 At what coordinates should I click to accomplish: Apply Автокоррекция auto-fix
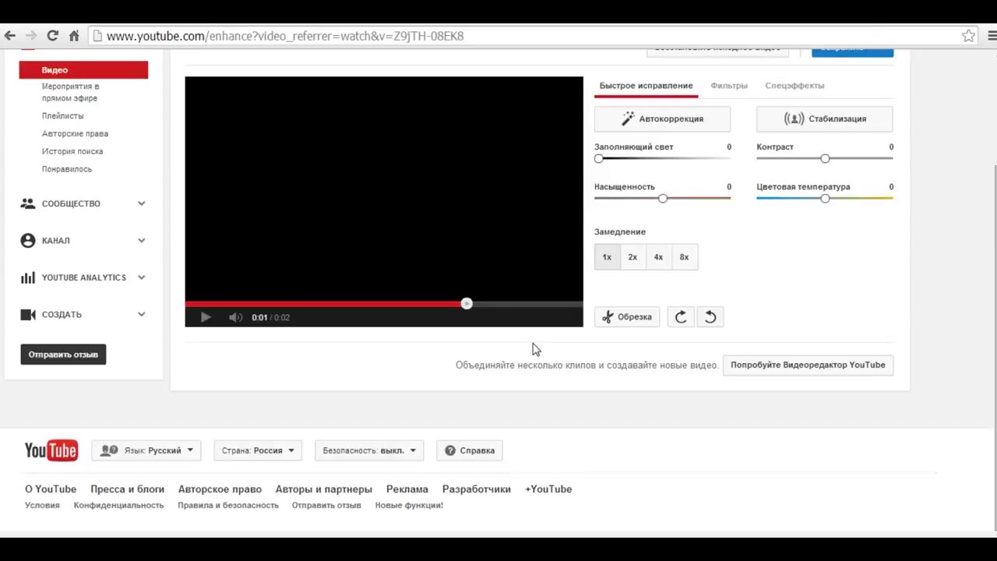[x=662, y=118]
